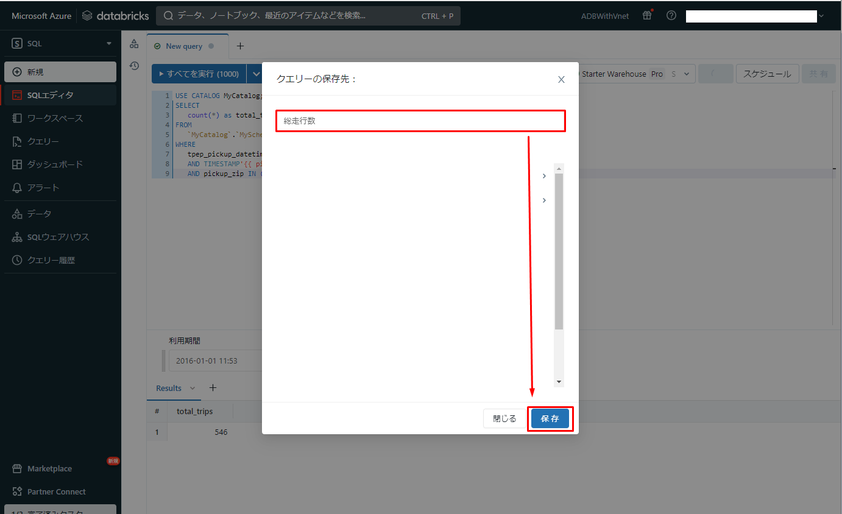842x514 pixels.
Task: Open the chevron menu on the Results tab
Action: click(193, 388)
